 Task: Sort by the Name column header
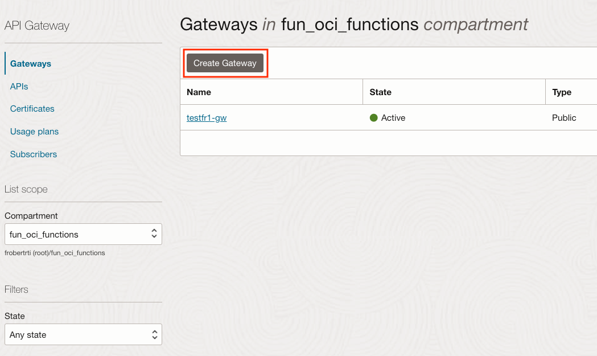point(199,92)
